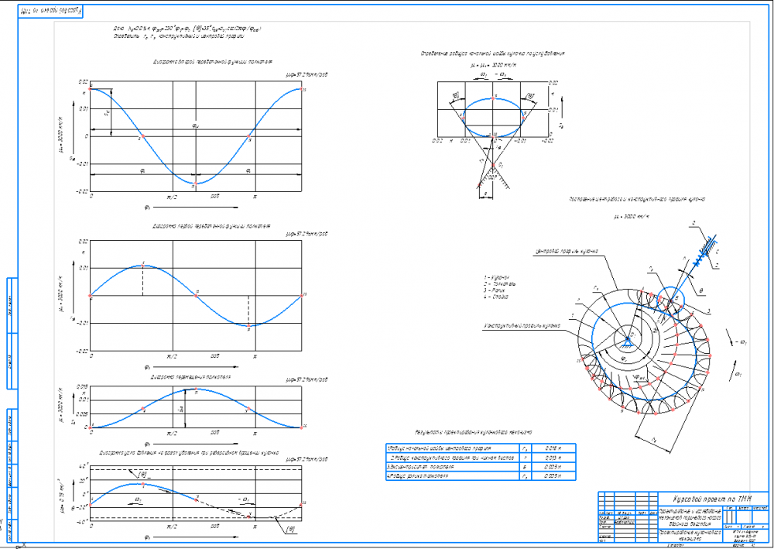Click the 'Дано' given-data line at top
Image resolution: width=774 pixels, height=549 pixels.
coord(187,29)
